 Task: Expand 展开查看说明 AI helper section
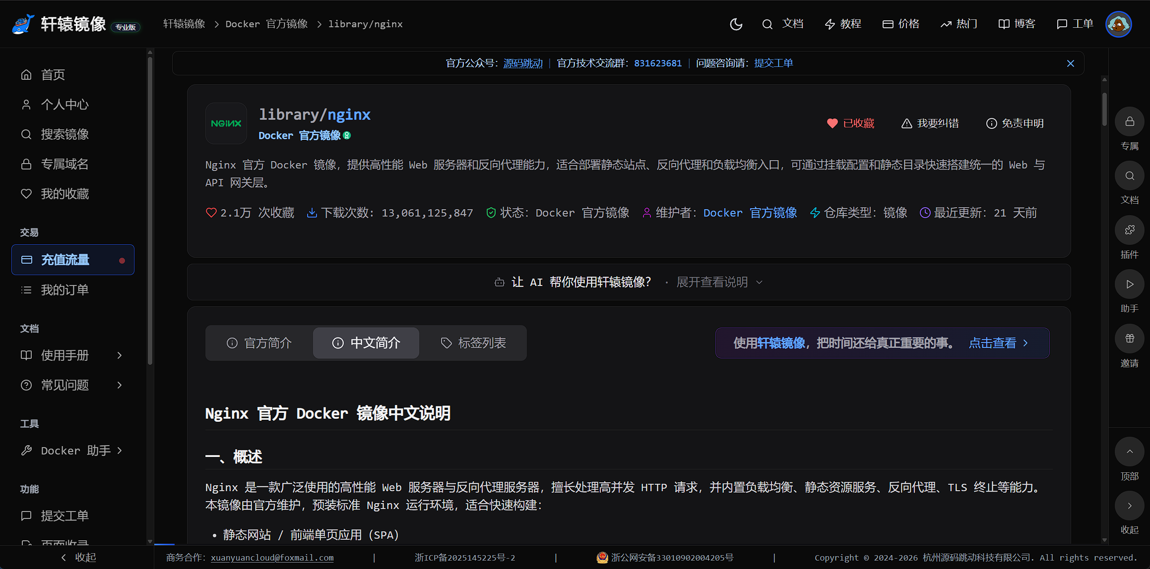click(719, 283)
